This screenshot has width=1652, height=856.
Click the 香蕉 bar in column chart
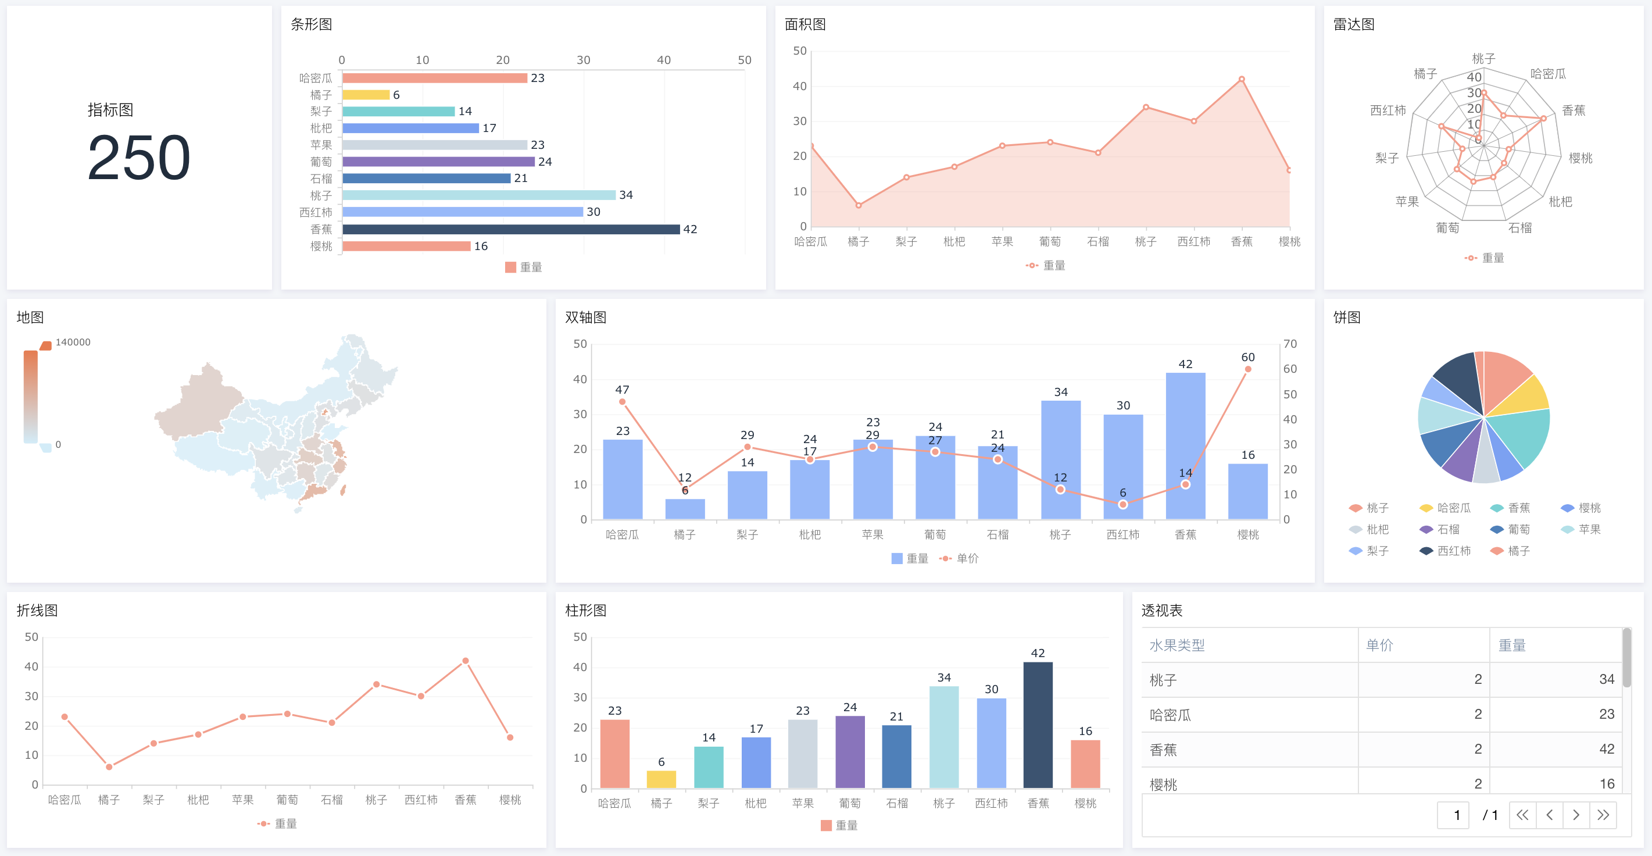click(x=1038, y=725)
